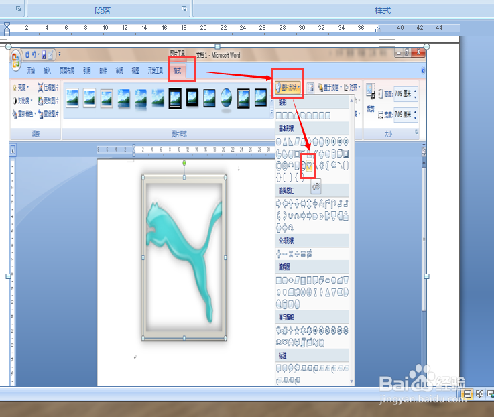Select the diamond decision shape in 流程图
The image size is (494, 417).
coord(291,280)
